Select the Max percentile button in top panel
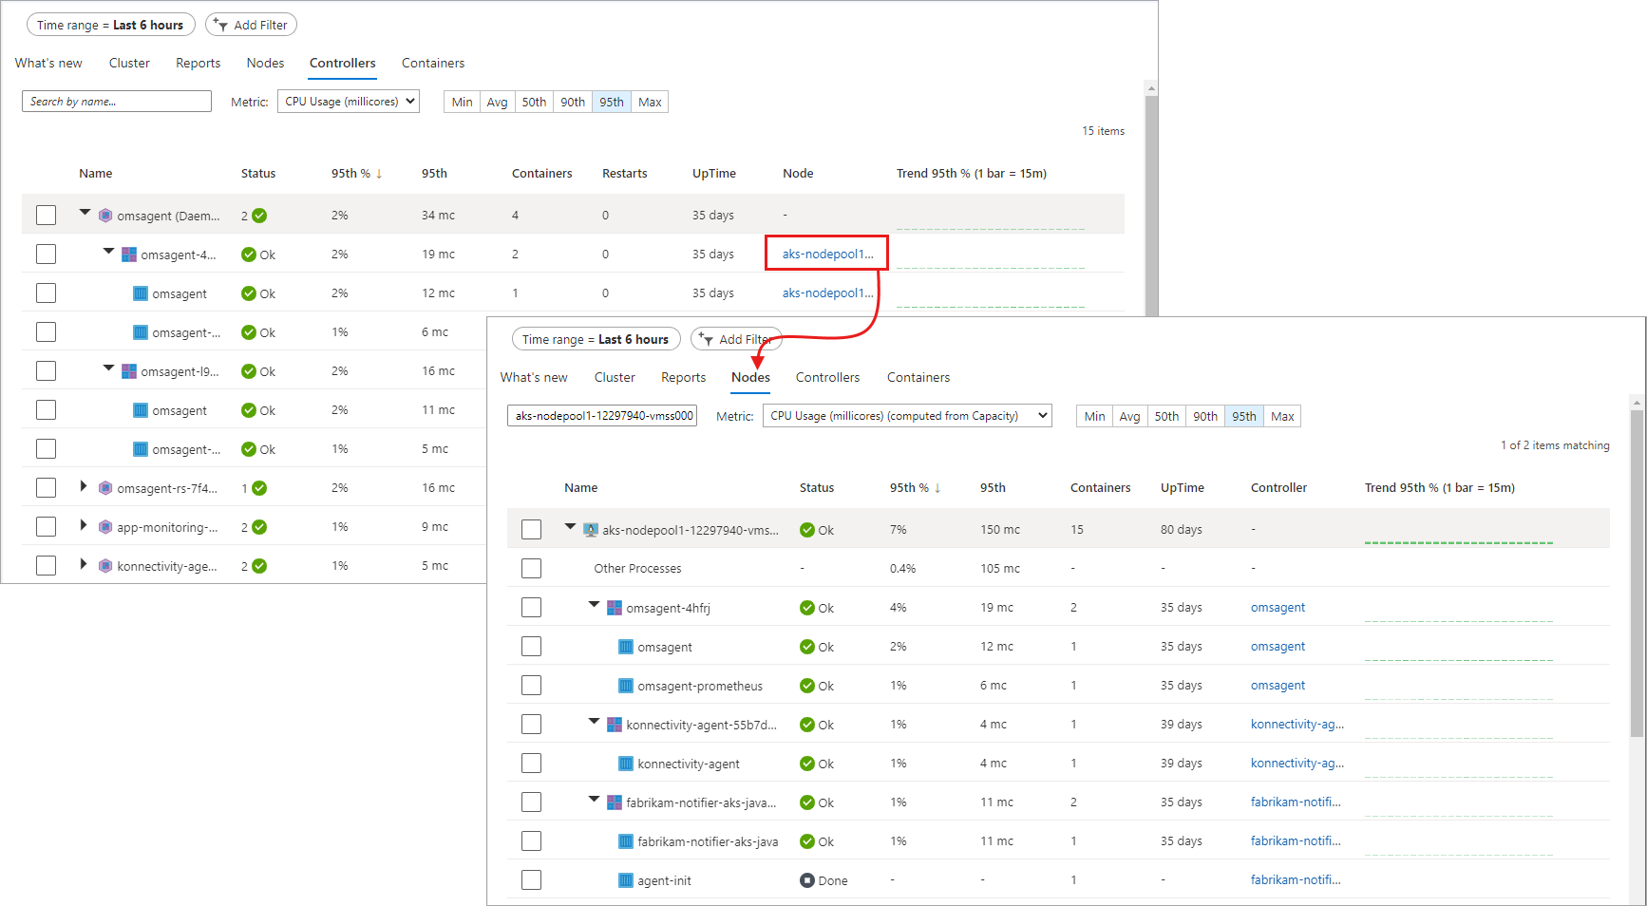Viewport: 1647px width, 906px height. click(650, 103)
